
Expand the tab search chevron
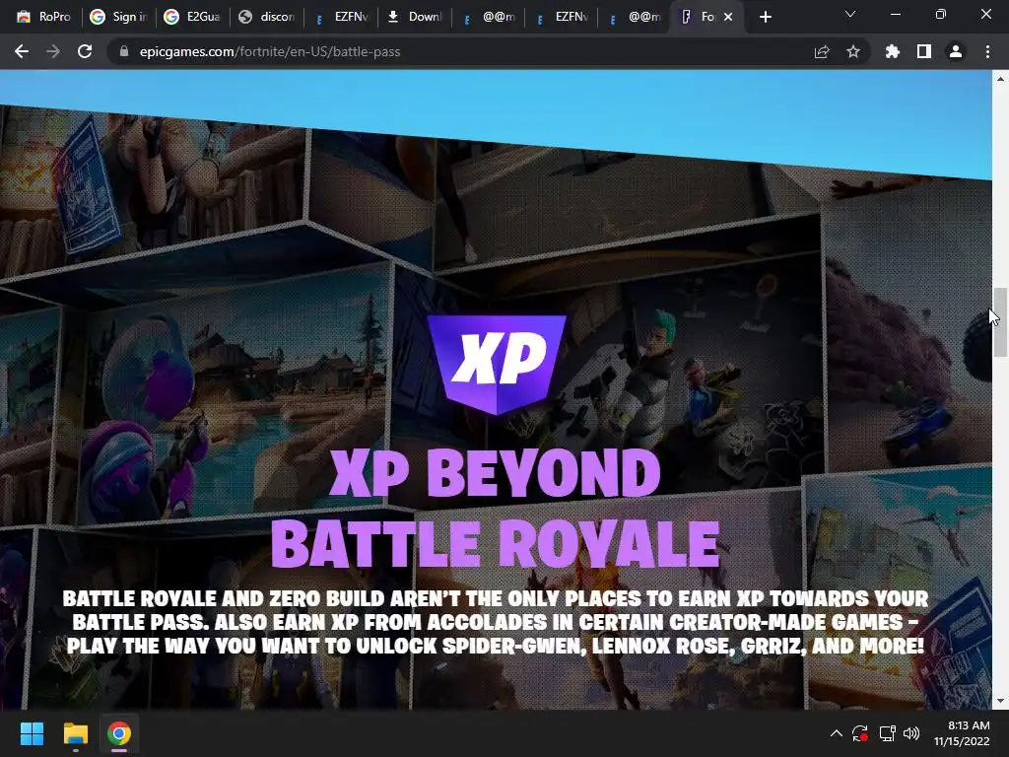tap(850, 14)
